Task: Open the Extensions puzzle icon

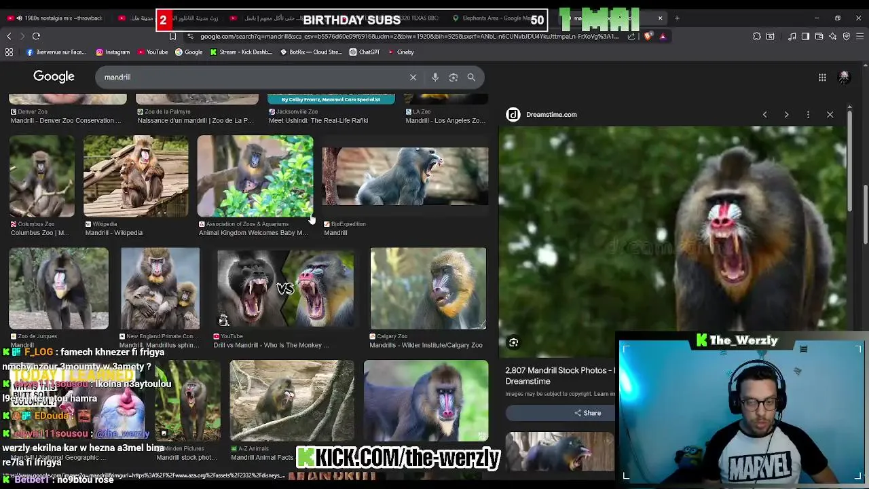Action: pyautogui.click(x=757, y=36)
